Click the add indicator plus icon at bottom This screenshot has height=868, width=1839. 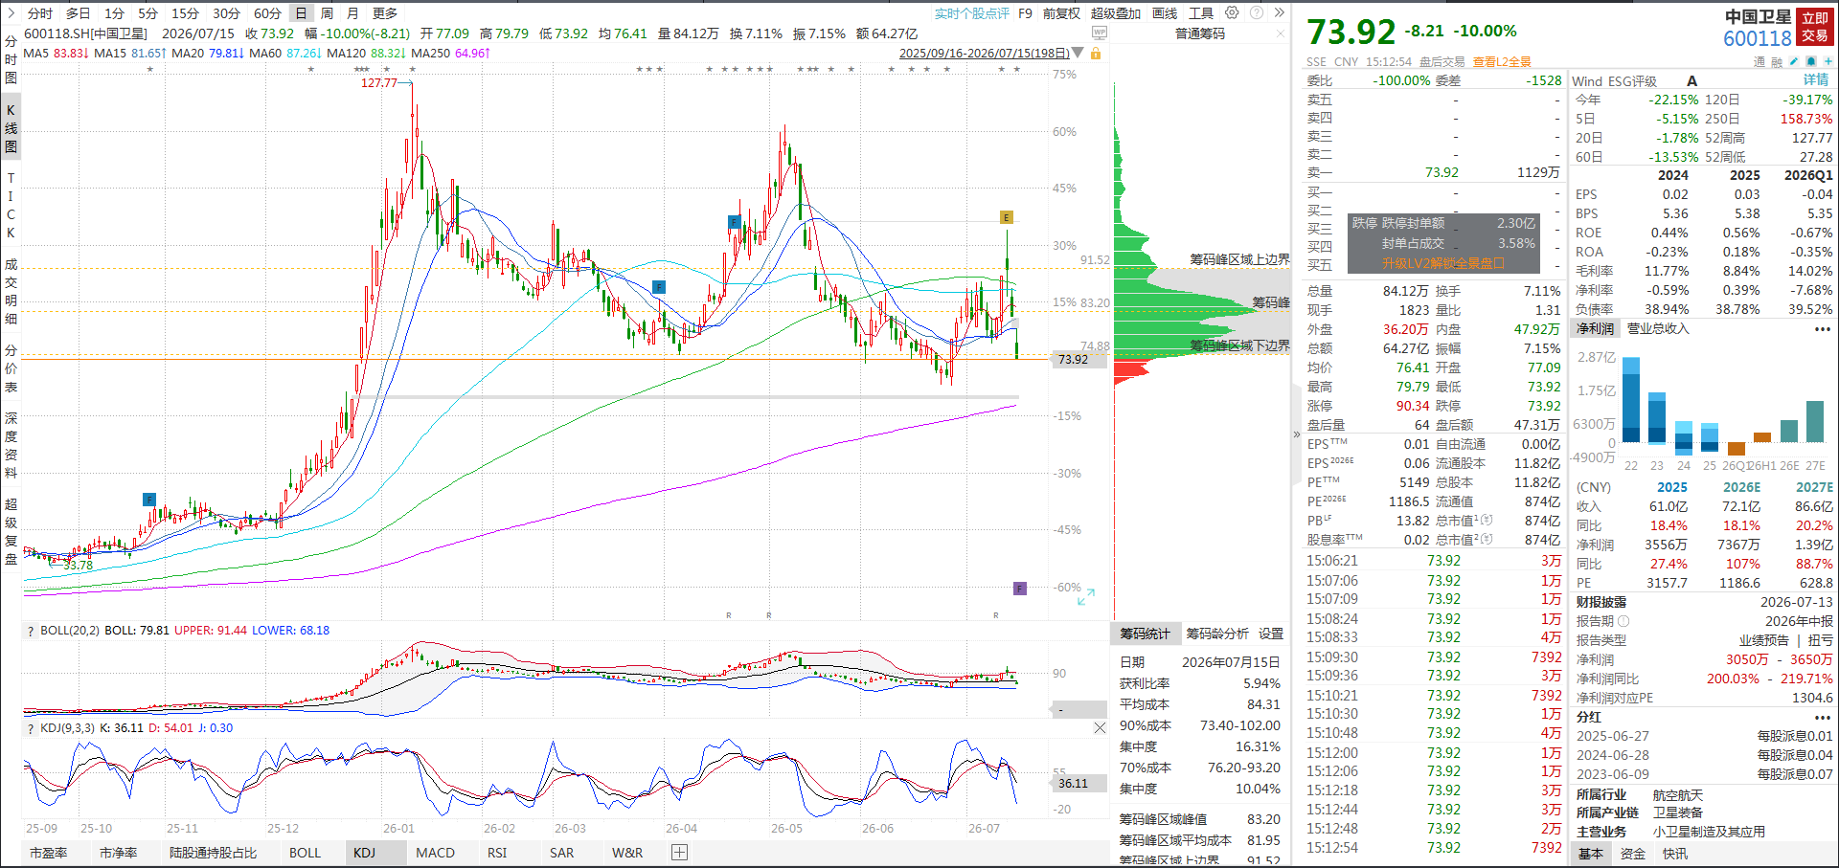pos(679,852)
